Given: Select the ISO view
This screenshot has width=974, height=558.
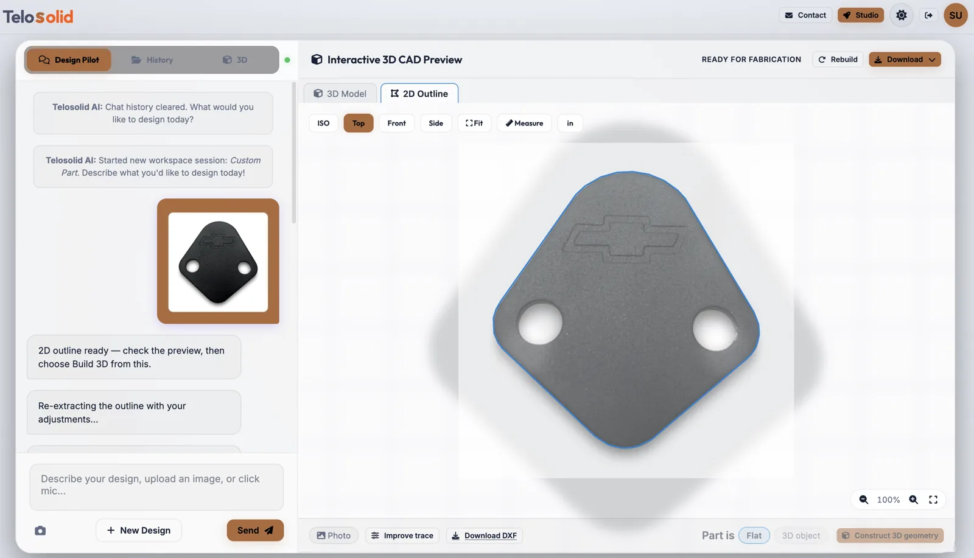Looking at the screenshot, I should [323, 123].
